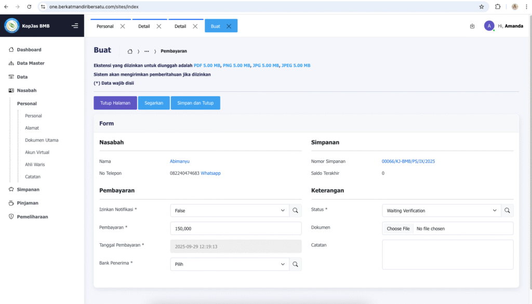The height and width of the screenshot is (304, 532).
Task: Click search icon beside Izinkan Notifikasi
Action: coord(295,211)
